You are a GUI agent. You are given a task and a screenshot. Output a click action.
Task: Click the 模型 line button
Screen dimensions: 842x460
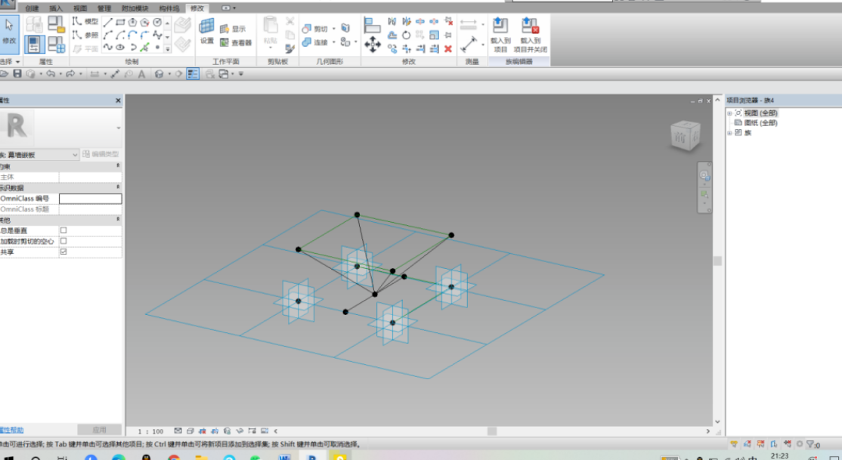pyautogui.click(x=85, y=21)
